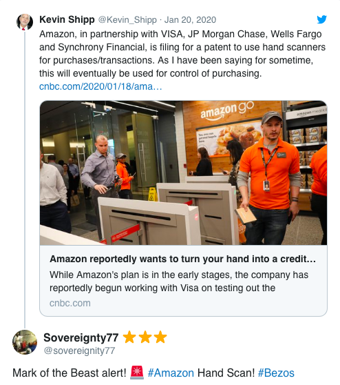Open the Amazon Go store photo
The width and height of the screenshot is (340, 385).
[x=184, y=173]
